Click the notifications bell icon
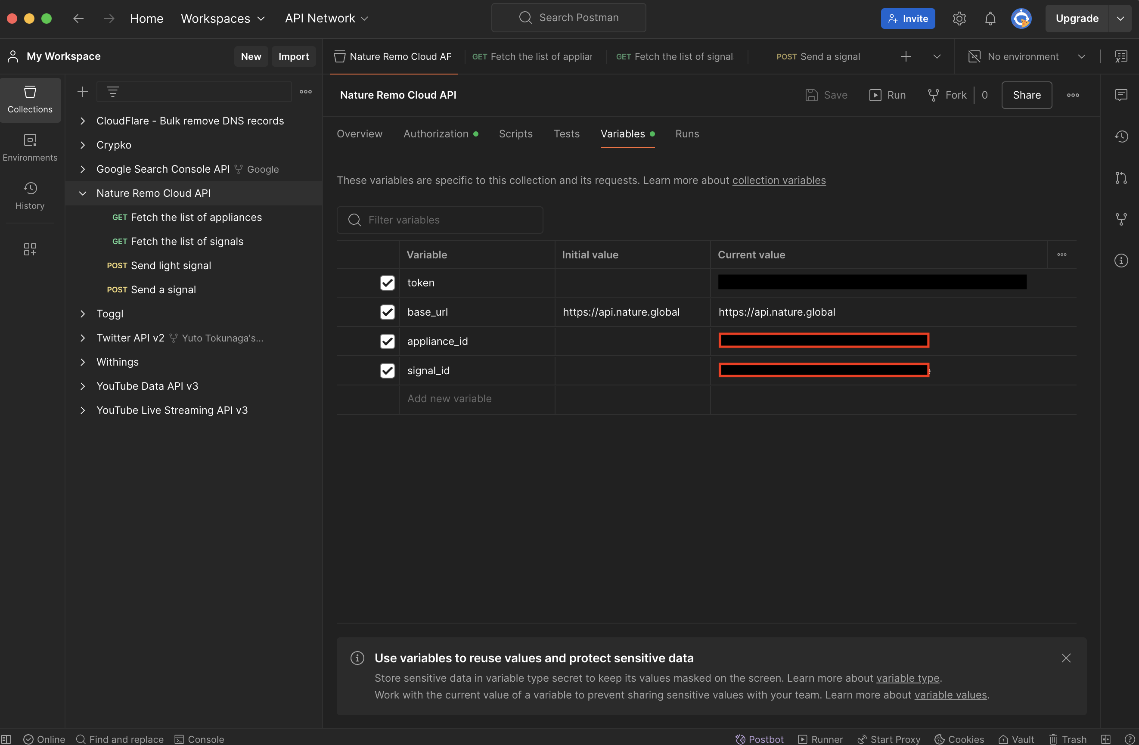Viewport: 1139px width, 745px height. pyautogui.click(x=990, y=18)
